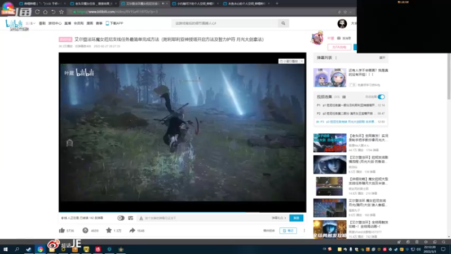451x254 pixels.
Task: Open the uploader avatar
Action: pos(317,38)
